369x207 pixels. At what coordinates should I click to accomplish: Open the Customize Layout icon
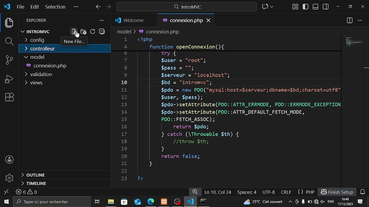click(295, 7)
